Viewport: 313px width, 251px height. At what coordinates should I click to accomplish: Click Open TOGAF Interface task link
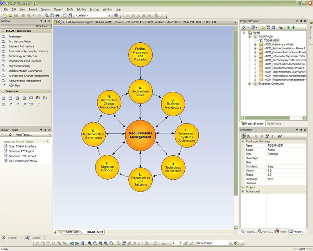[x=22, y=146]
